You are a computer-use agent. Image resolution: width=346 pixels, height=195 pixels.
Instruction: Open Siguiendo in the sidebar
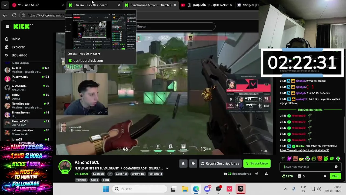click(19, 55)
